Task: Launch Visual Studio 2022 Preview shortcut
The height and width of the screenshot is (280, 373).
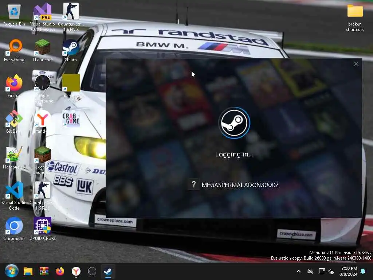Action: coord(43,17)
